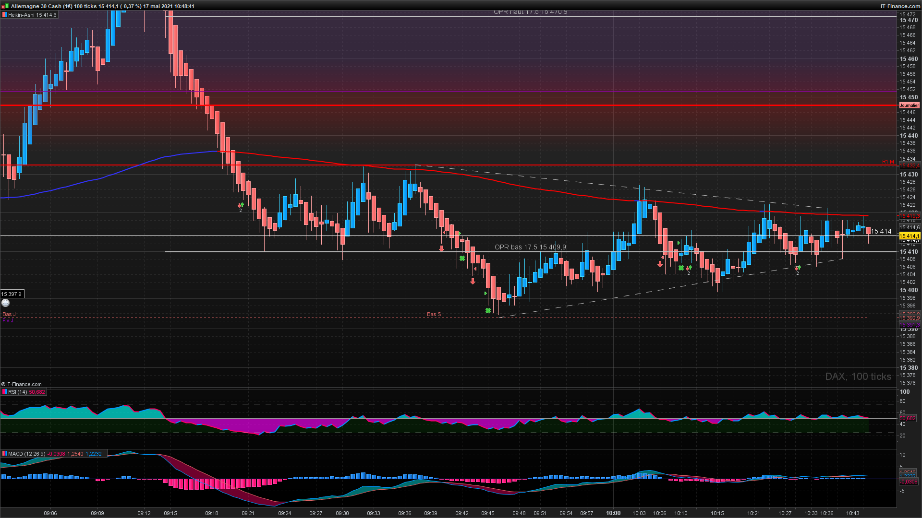Open the MACD (12 26 9) label settings
The height and width of the screenshot is (518, 922).
(26, 454)
